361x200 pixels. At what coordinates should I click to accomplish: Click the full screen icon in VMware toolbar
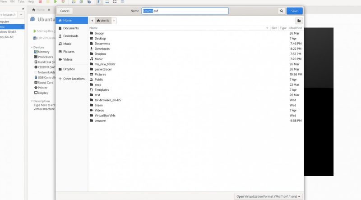click(x=115, y=2)
